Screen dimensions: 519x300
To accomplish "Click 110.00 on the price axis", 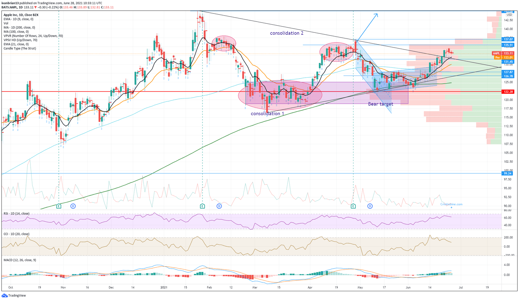I will click(508, 135).
